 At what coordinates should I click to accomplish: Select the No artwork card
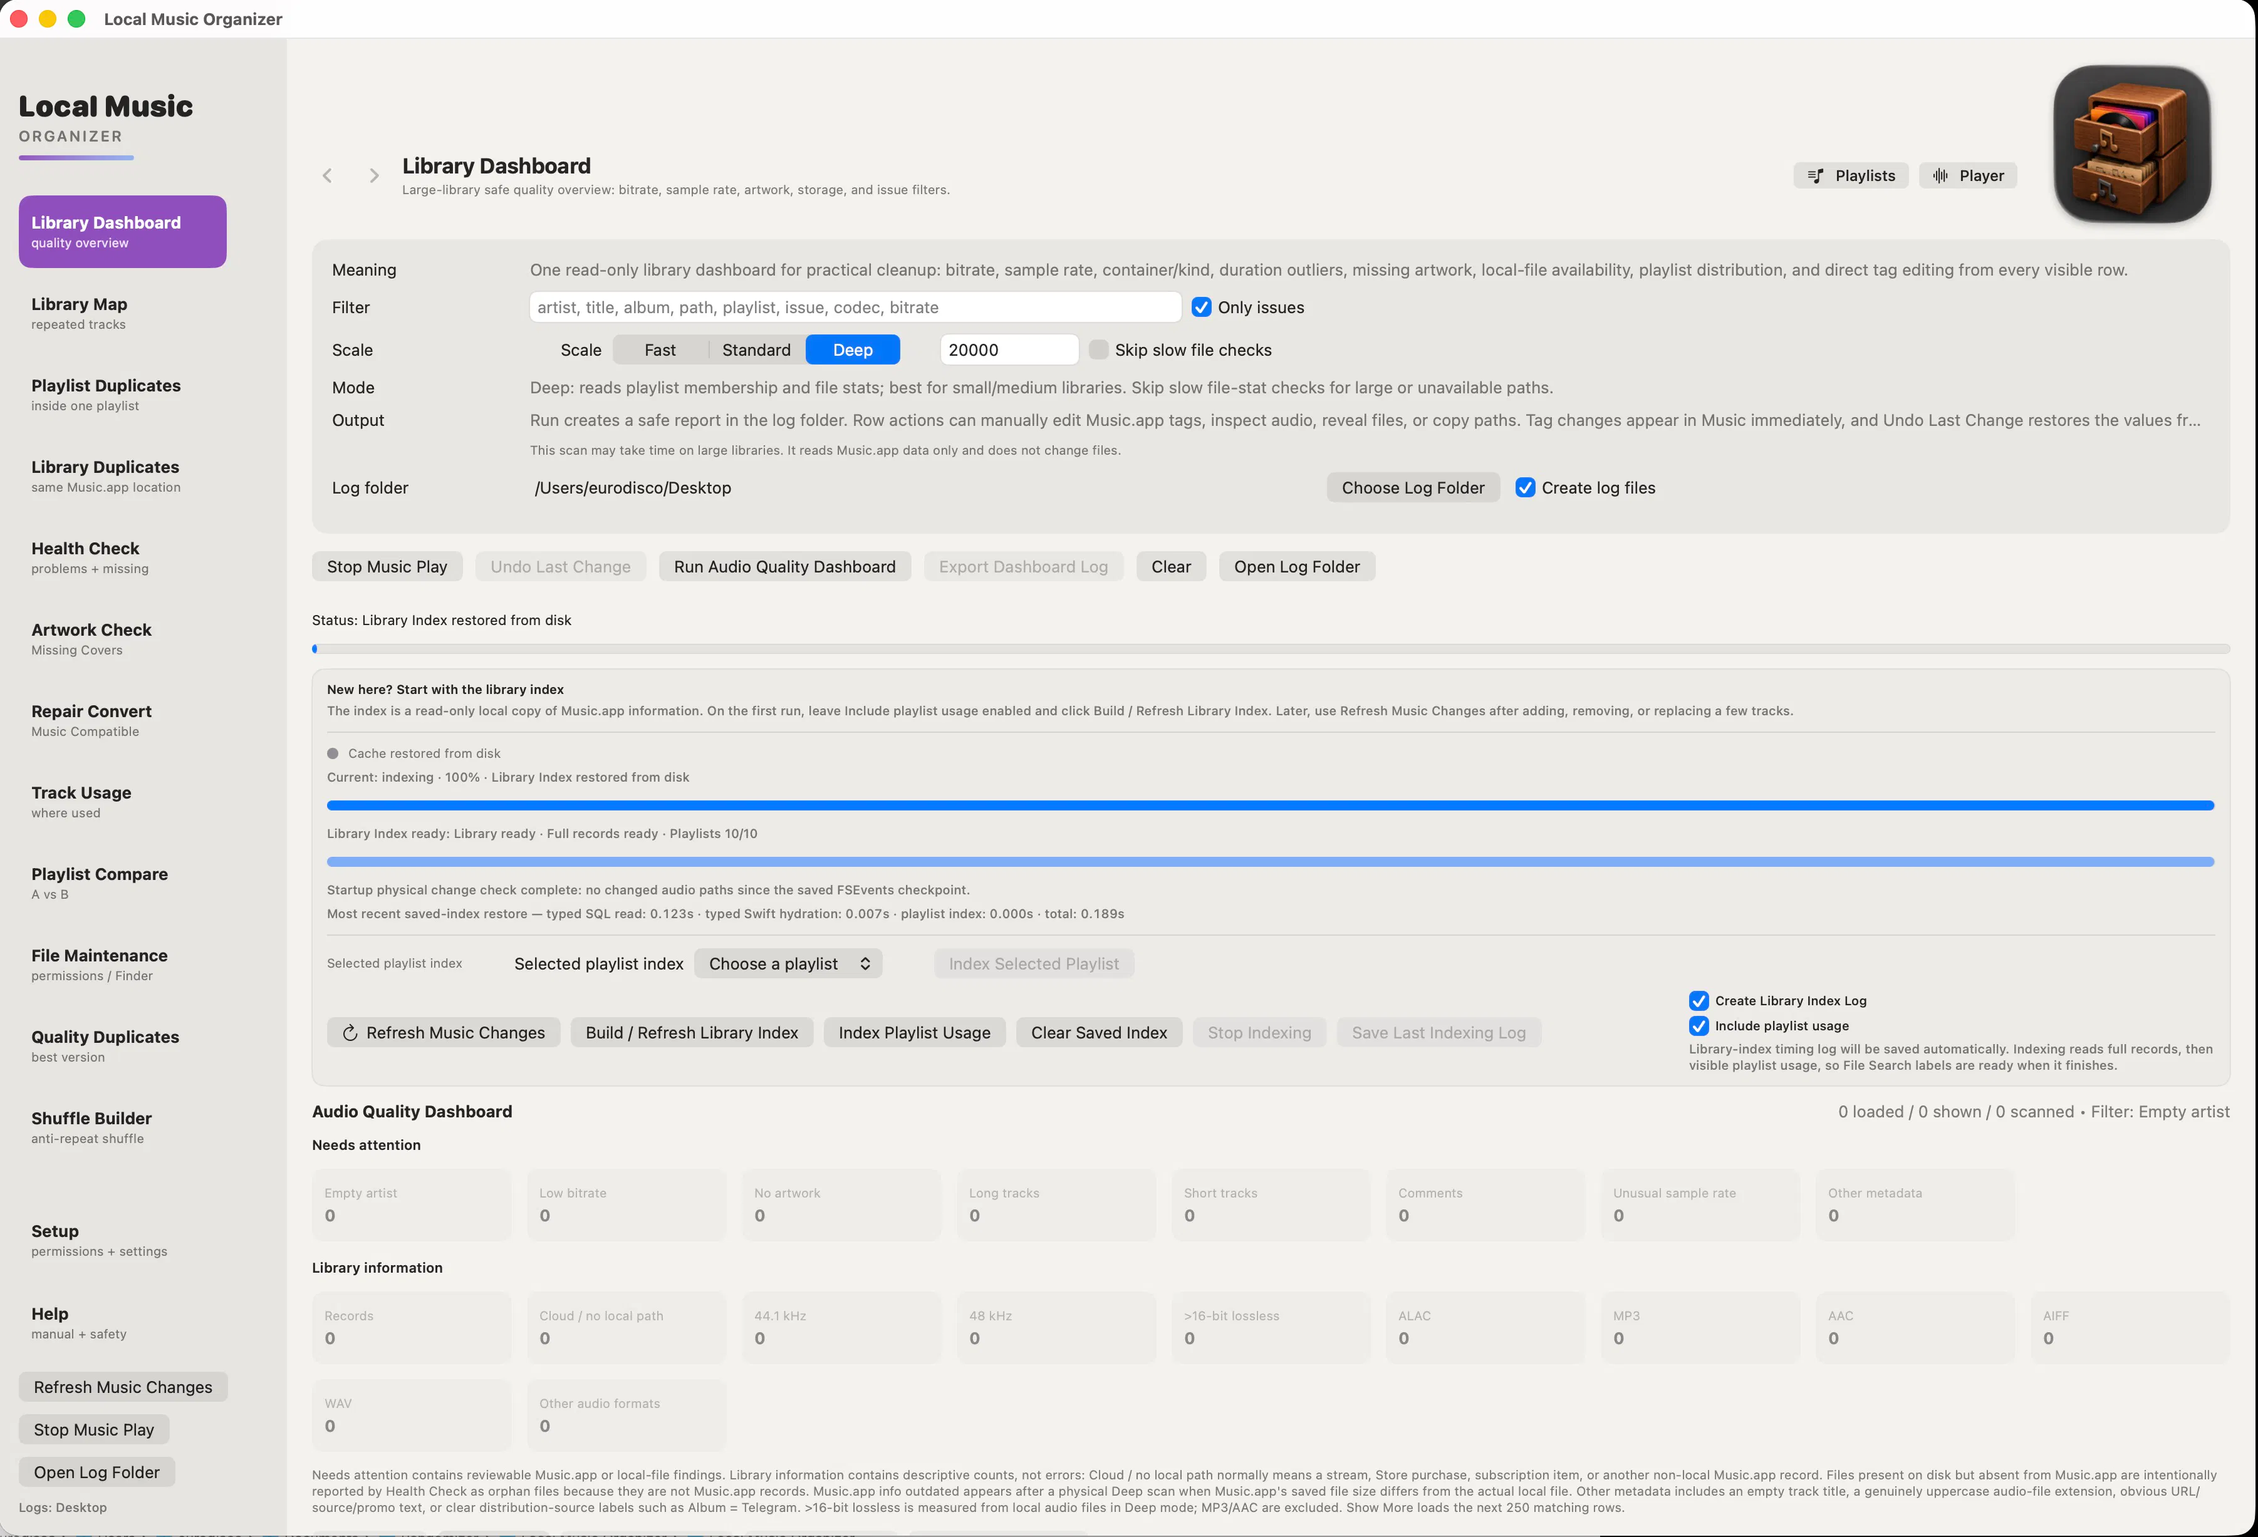pos(841,1204)
